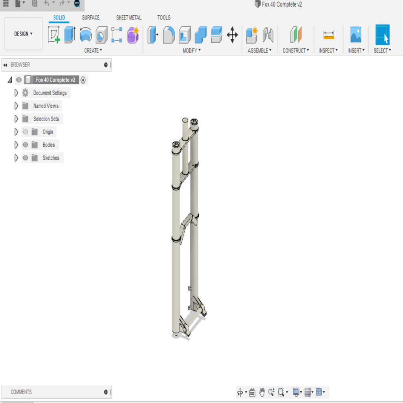
Task: Open the Display Settings icon
Action: coord(296,392)
